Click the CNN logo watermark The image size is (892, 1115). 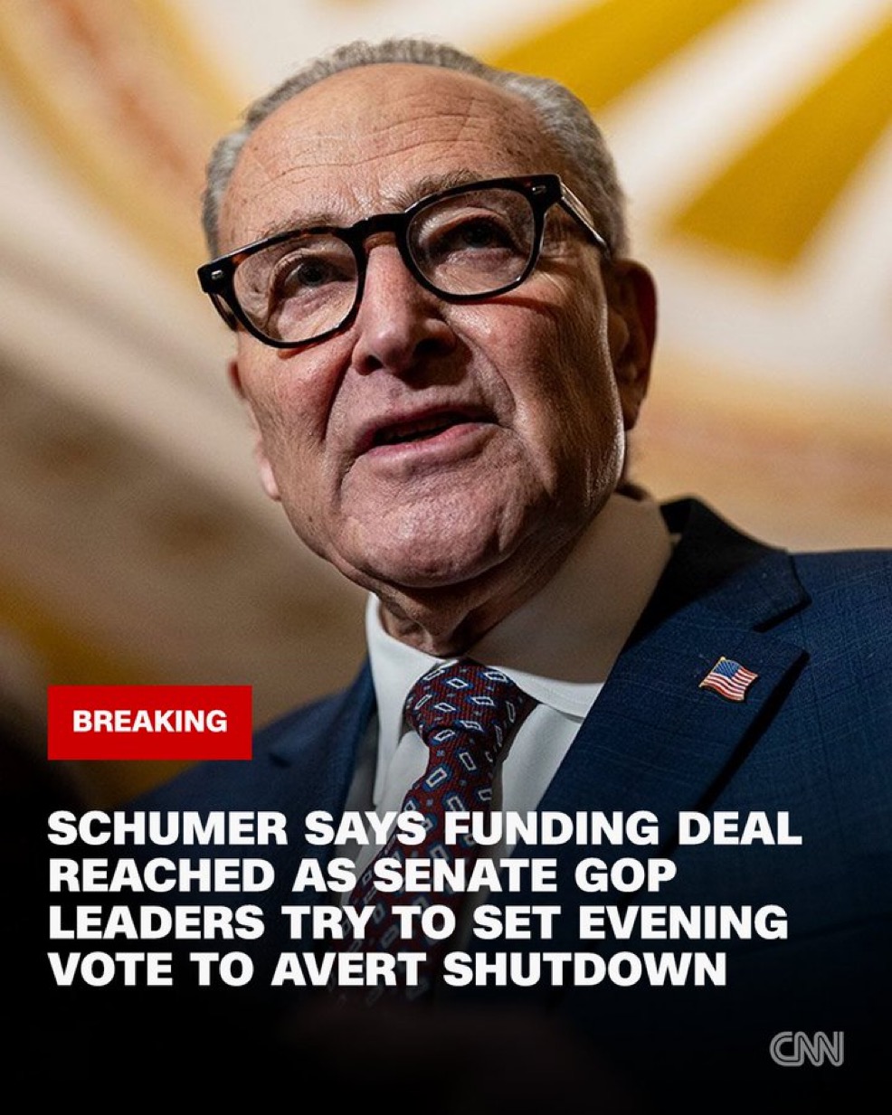[807, 1049]
